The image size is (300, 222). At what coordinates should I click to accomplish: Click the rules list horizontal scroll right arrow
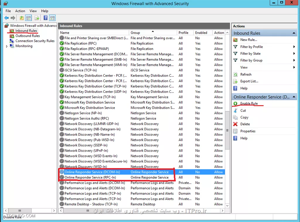222,211
